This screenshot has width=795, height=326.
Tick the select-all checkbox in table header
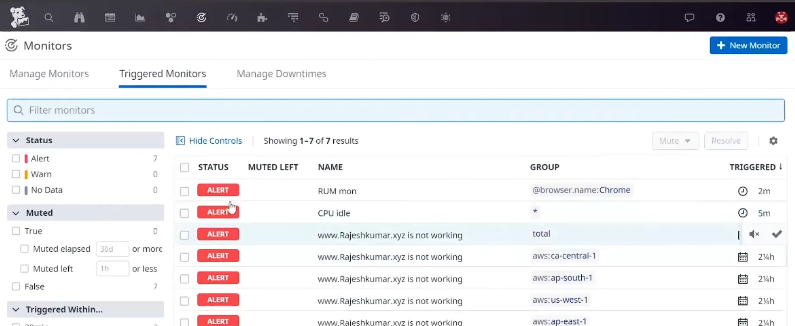click(184, 167)
